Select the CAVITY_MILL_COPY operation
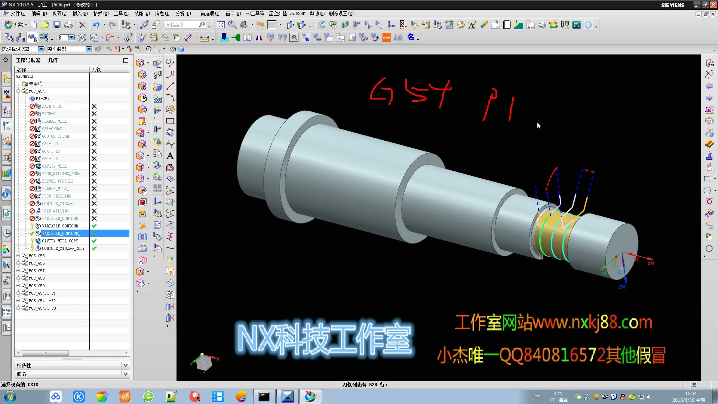This screenshot has height=404, width=718. [x=60, y=241]
